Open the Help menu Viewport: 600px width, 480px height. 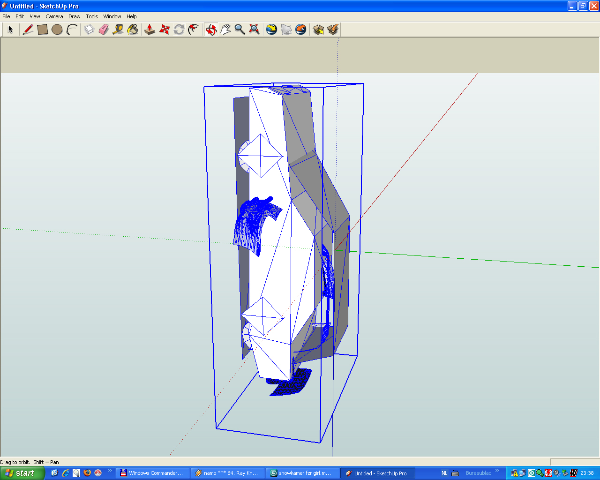click(132, 16)
